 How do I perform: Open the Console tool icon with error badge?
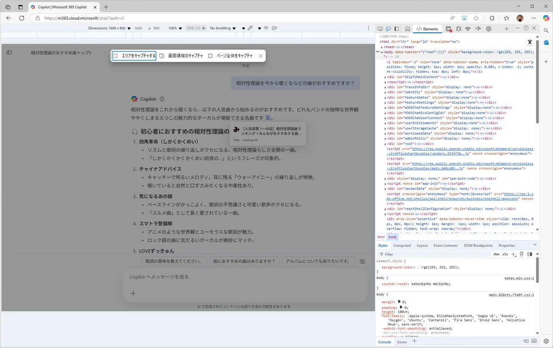coord(449,29)
